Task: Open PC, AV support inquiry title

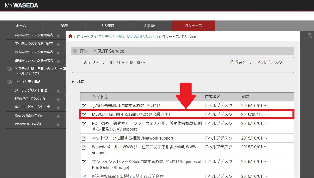Action: coord(147,126)
